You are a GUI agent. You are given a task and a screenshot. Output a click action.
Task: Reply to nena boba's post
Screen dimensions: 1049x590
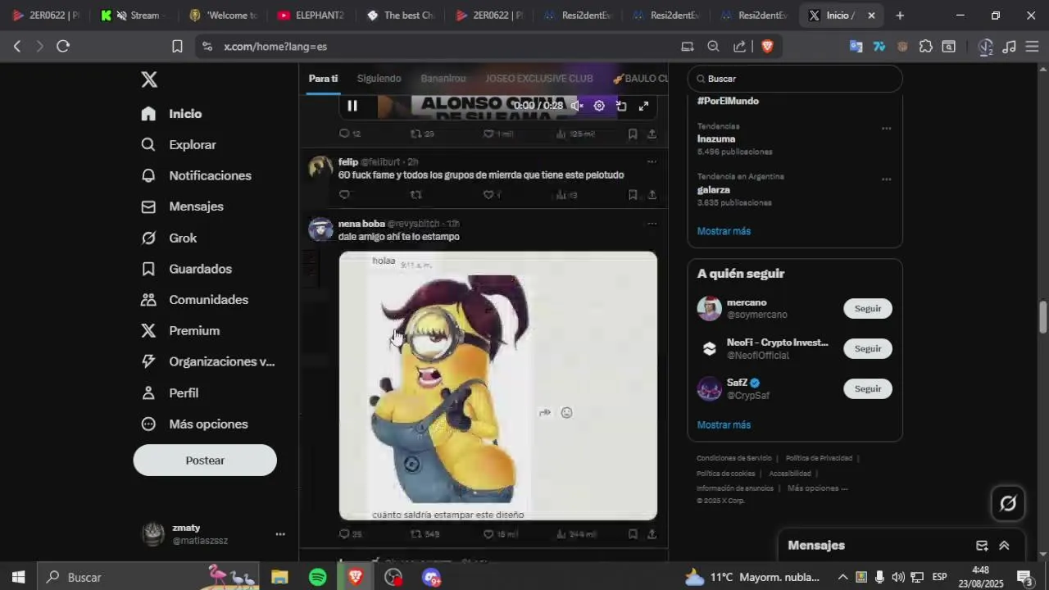tap(344, 534)
